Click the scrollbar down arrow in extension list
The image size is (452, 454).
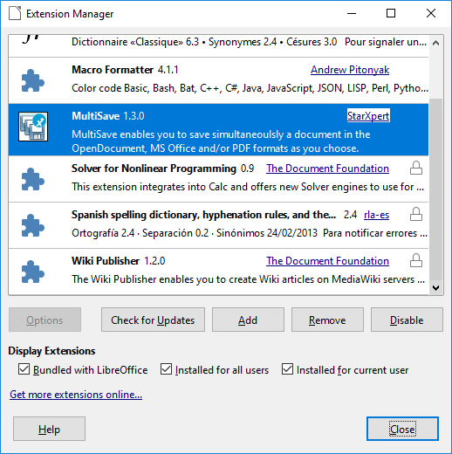pos(435,288)
